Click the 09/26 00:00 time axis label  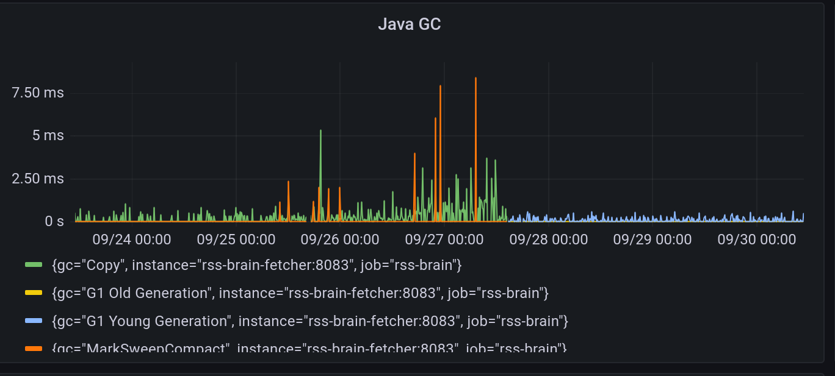[341, 239]
